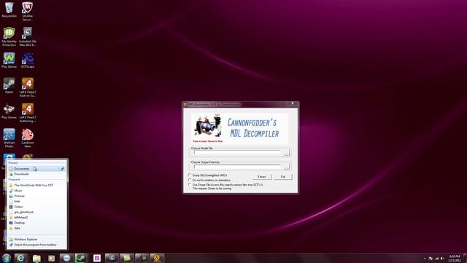Unpin Documents using the pin icon
The height and width of the screenshot is (263, 467).
62,169
